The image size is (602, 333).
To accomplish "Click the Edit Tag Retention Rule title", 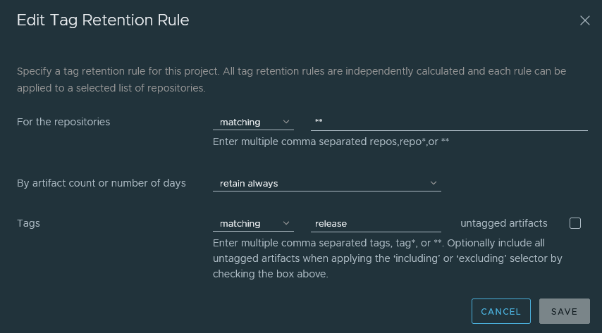I will [x=103, y=20].
